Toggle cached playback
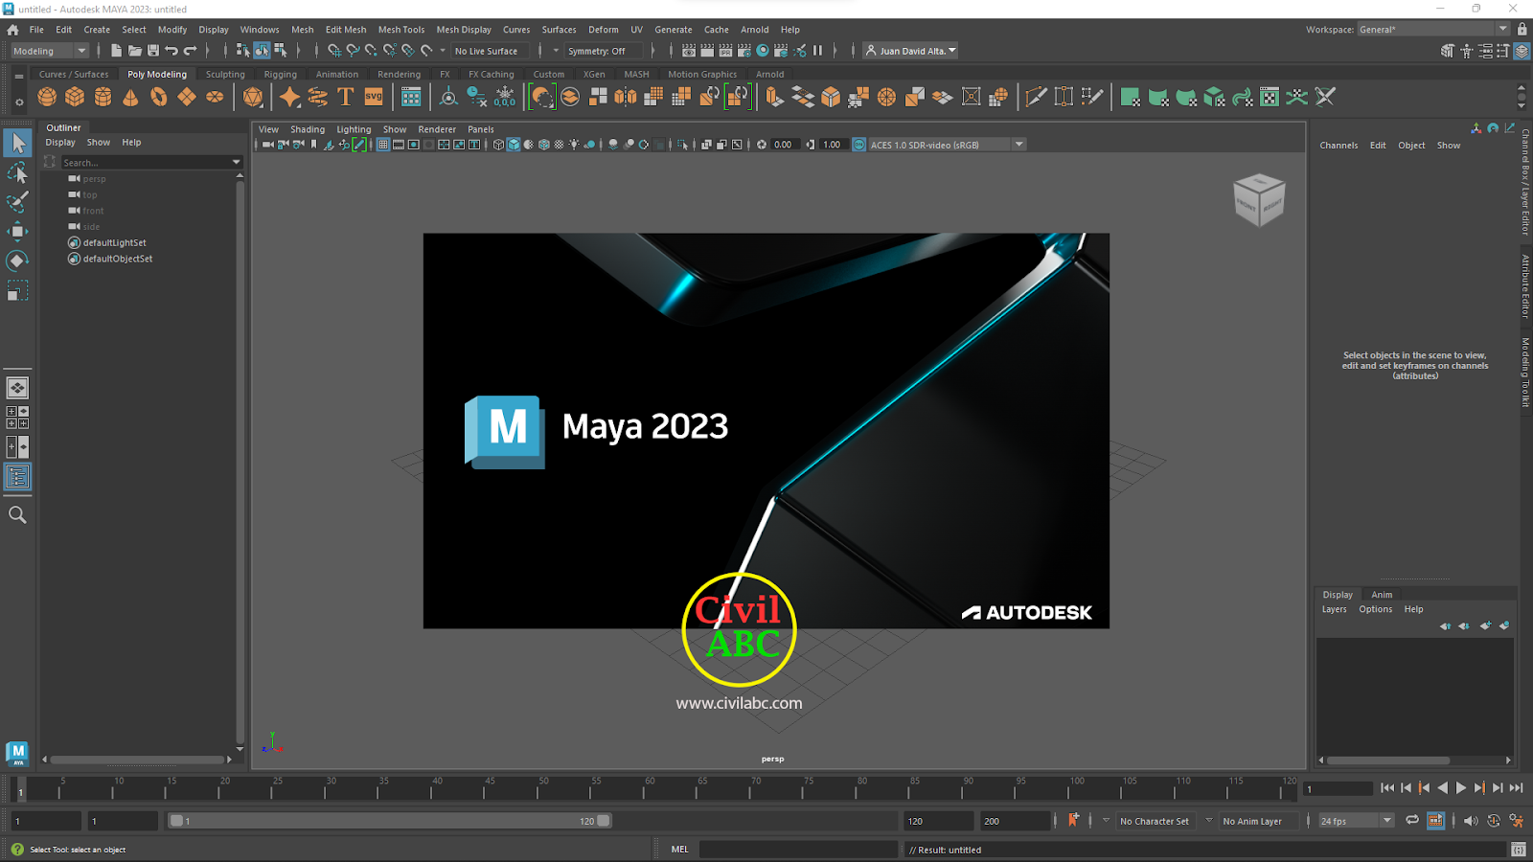This screenshot has height=862, width=1533. tap(1435, 821)
